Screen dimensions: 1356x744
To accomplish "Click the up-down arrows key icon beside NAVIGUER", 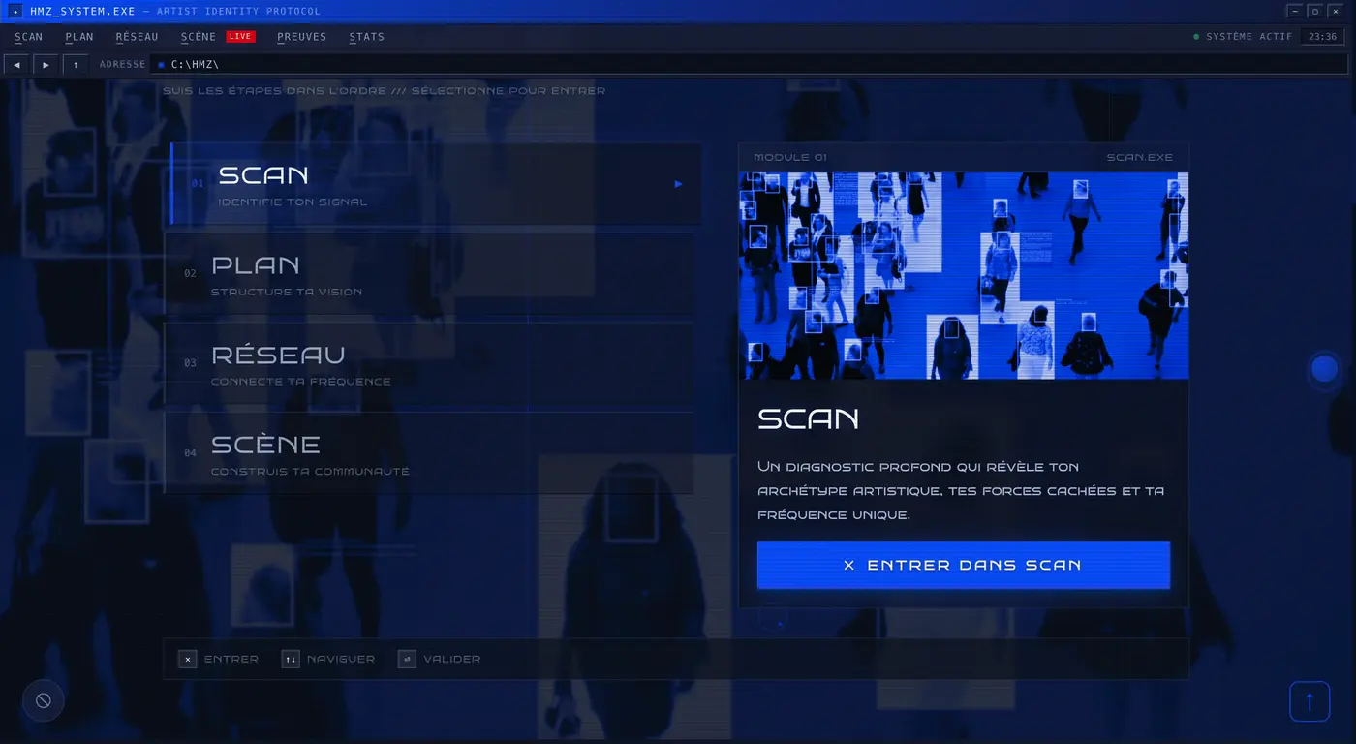I will click(291, 659).
